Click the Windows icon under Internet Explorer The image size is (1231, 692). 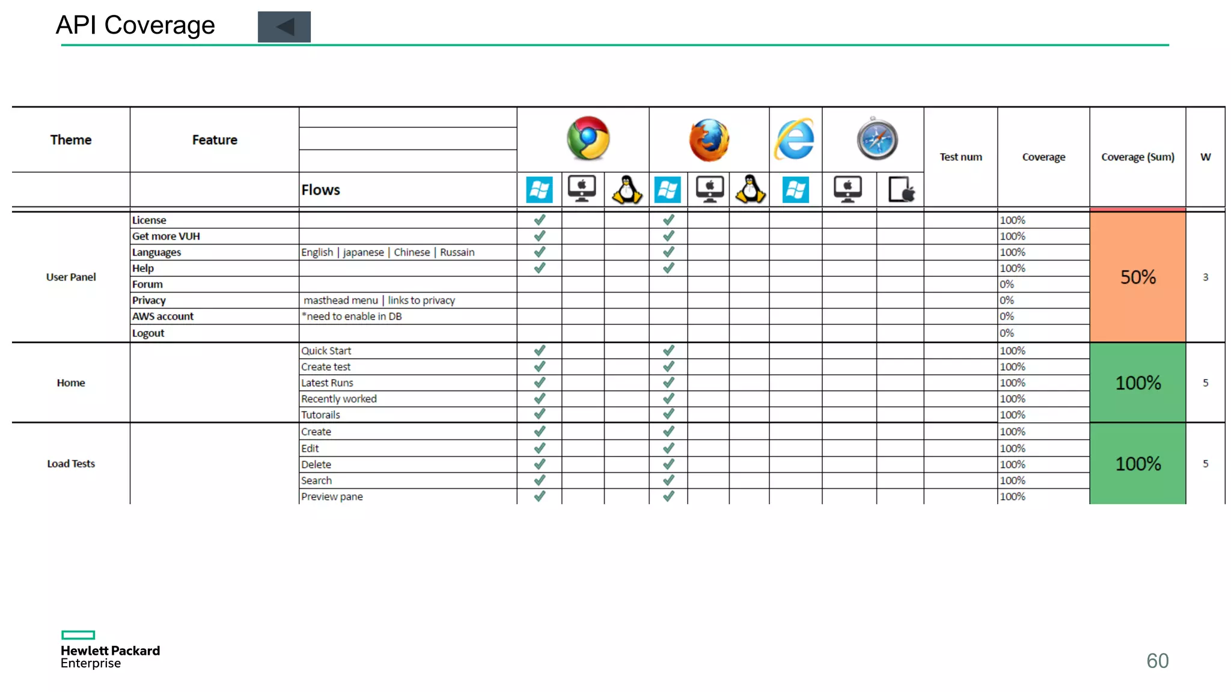(795, 190)
